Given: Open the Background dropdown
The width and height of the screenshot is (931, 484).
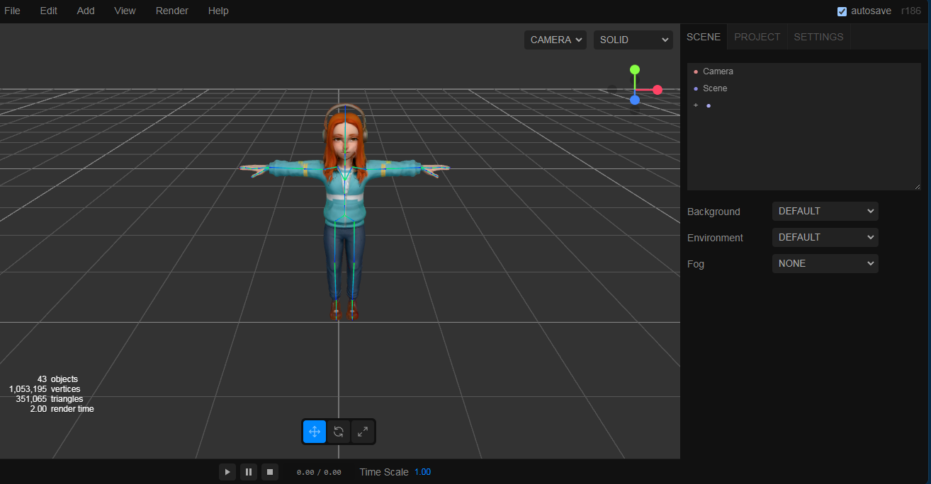Looking at the screenshot, I should (x=825, y=211).
